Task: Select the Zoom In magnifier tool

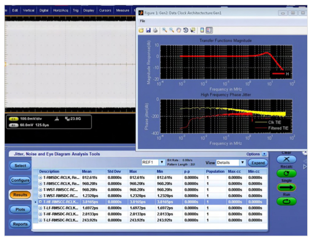Action: (164, 30)
